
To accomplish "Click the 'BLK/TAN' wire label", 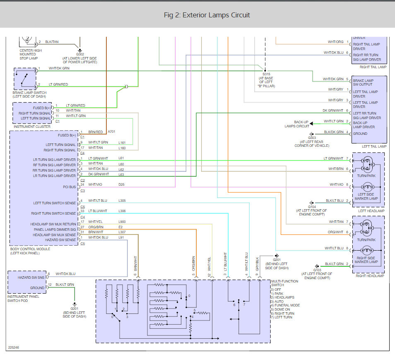I will pos(52,42).
